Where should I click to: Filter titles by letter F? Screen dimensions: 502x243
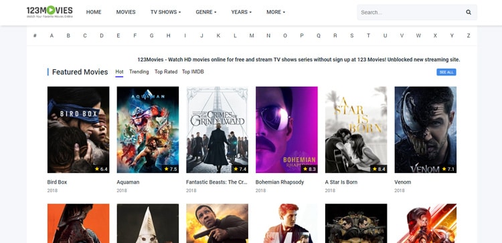pos(135,35)
